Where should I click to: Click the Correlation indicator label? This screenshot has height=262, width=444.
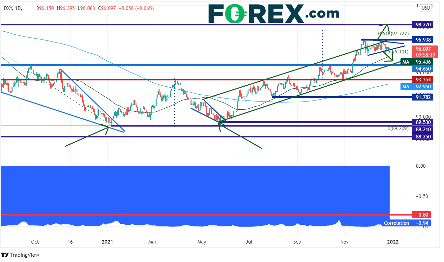point(397,223)
